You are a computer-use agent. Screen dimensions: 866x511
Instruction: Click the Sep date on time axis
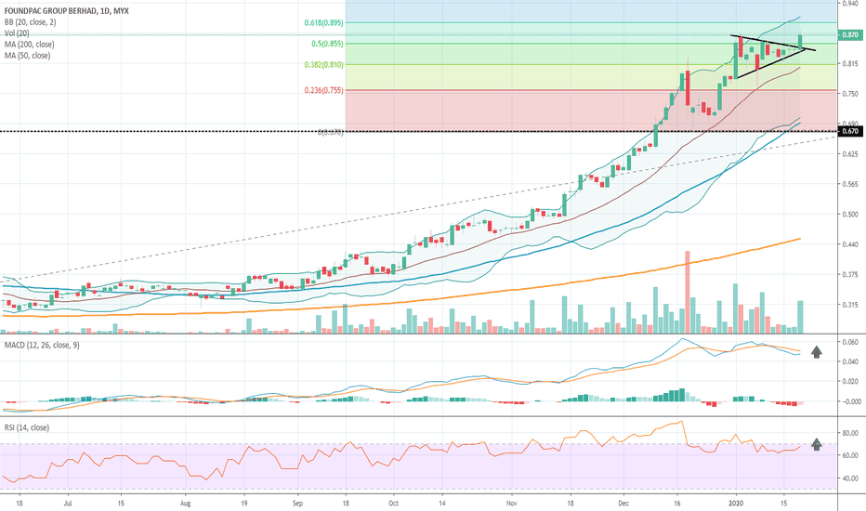tap(297, 504)
